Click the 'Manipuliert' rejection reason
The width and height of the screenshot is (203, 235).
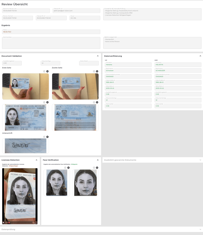click(109, 39)
